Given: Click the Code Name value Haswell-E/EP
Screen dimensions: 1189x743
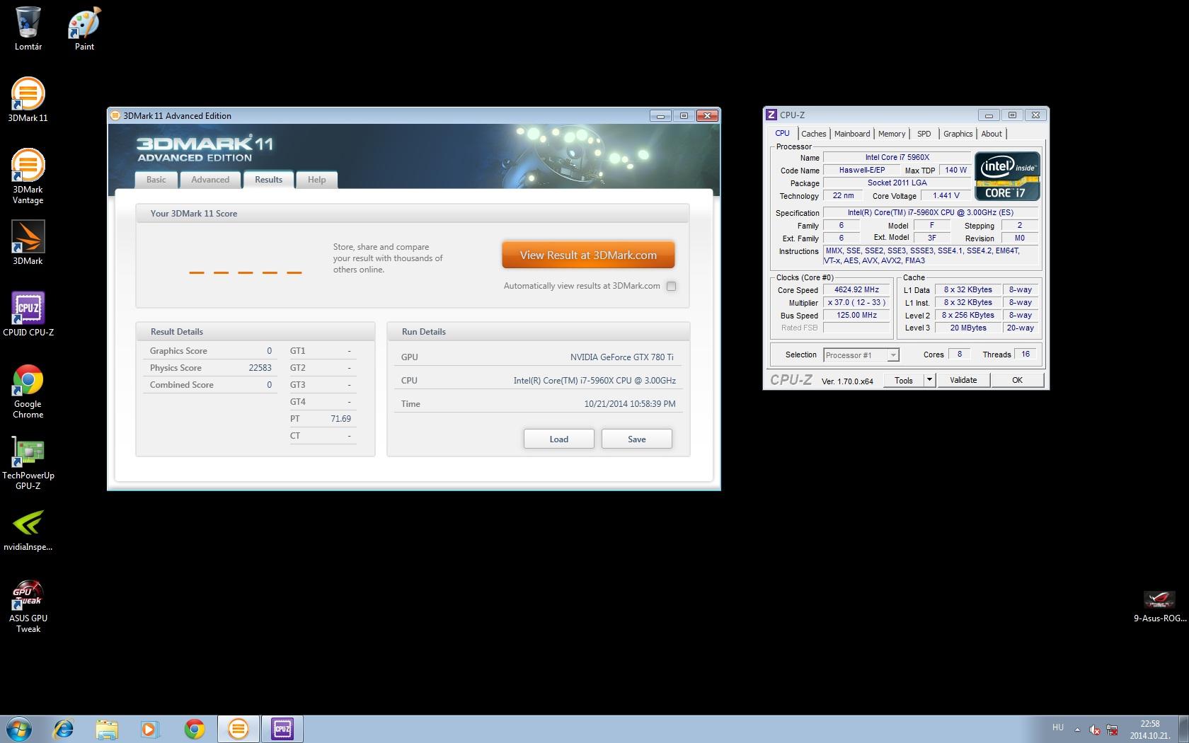Looking at the screenshot, I should point(862,170).
